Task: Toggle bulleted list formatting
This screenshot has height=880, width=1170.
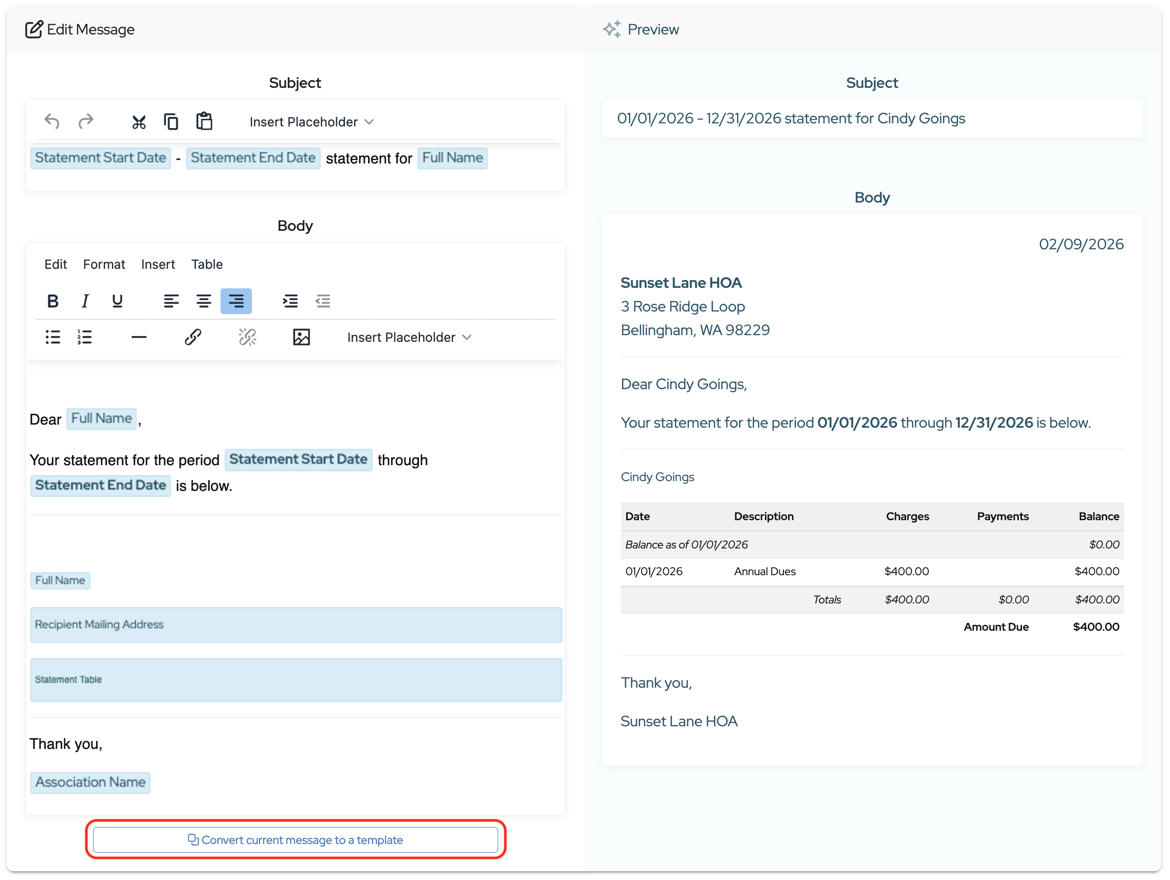Action: coord(52,337)
